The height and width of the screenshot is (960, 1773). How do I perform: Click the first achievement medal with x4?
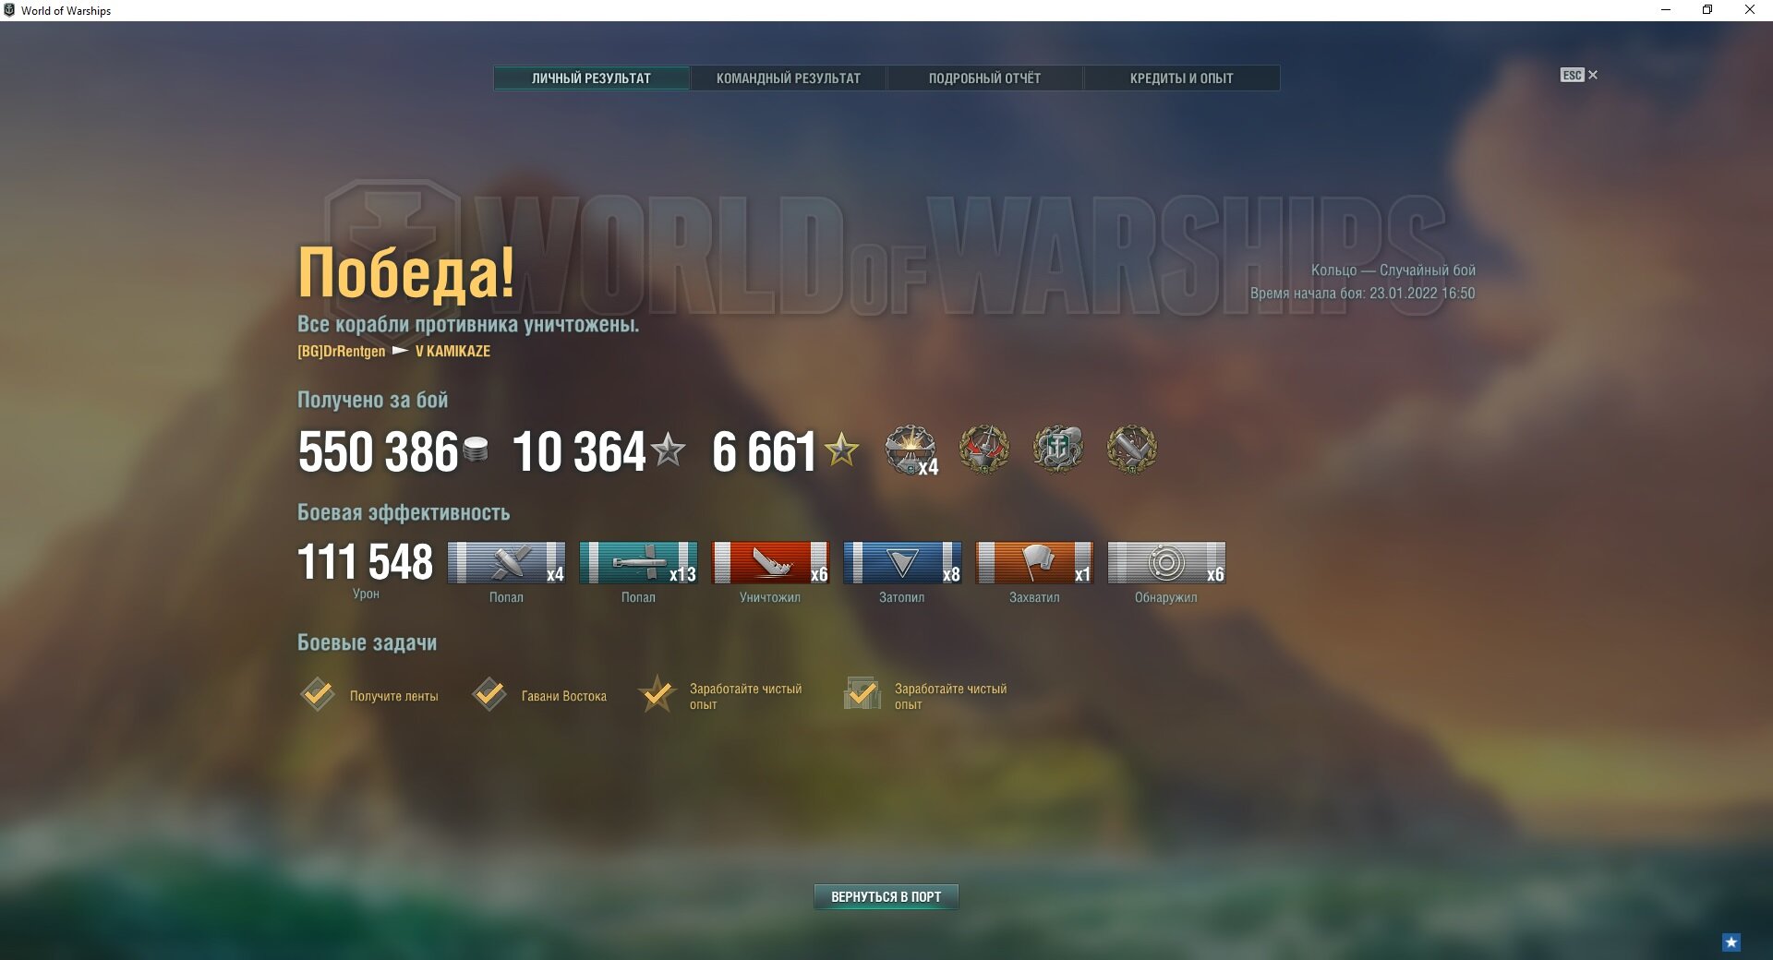pyautogui.click(x=911, y=450)
